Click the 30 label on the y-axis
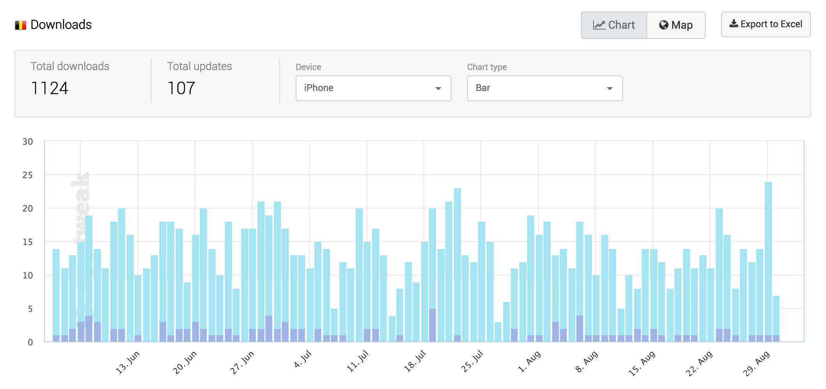Image resolution: width=826 pixels, height=389 pixels. 28,142
